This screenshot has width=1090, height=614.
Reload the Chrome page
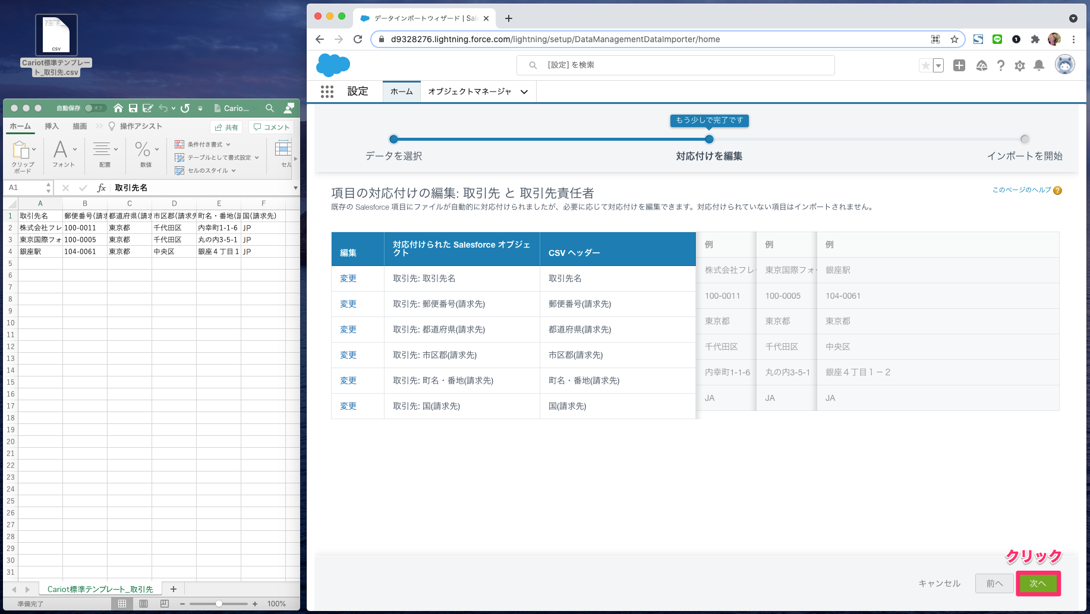pos(358,39)
